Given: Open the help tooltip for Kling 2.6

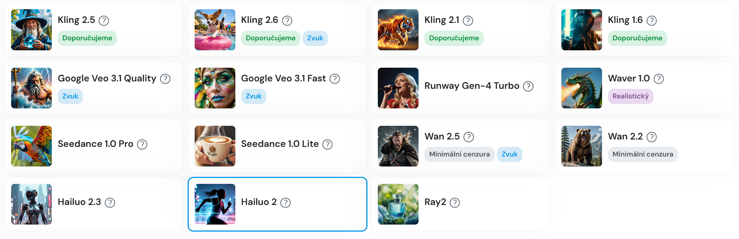Looking at the screenshot, I should [287, 21].
